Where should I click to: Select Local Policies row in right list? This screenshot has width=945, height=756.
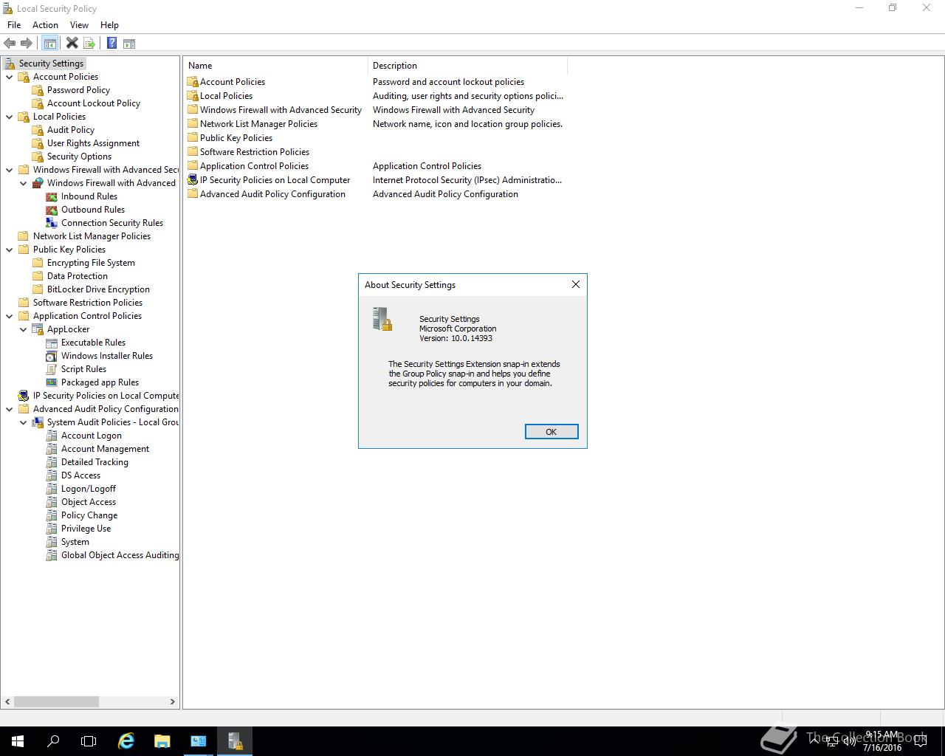pos(376,96)
